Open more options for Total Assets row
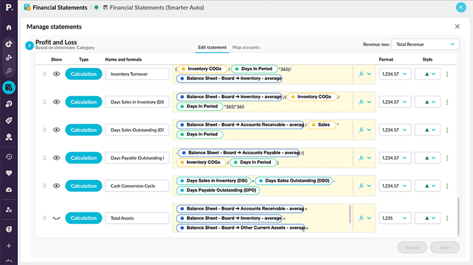Screen dimensions: 473x265 pos(447,218)
